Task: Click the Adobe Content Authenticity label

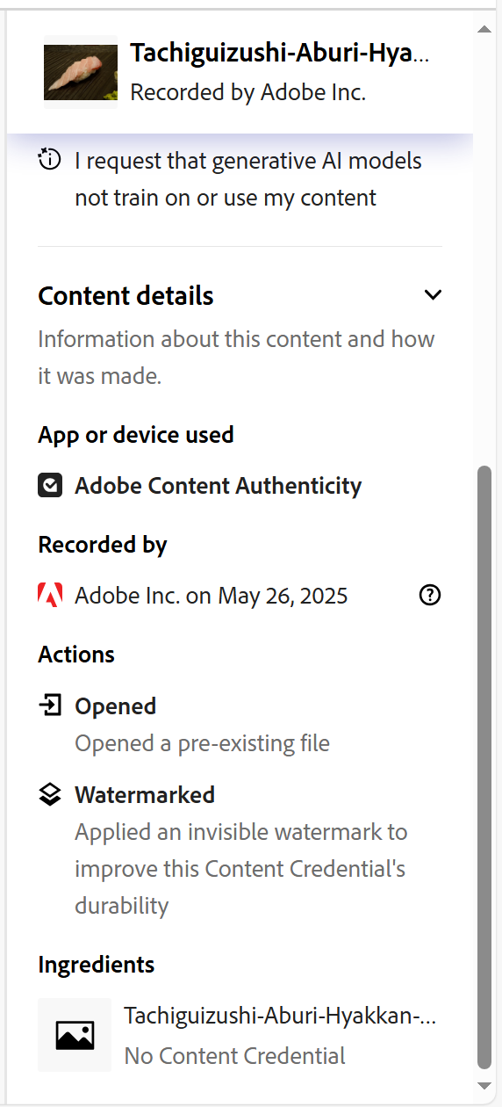Action: pos(219,486)
